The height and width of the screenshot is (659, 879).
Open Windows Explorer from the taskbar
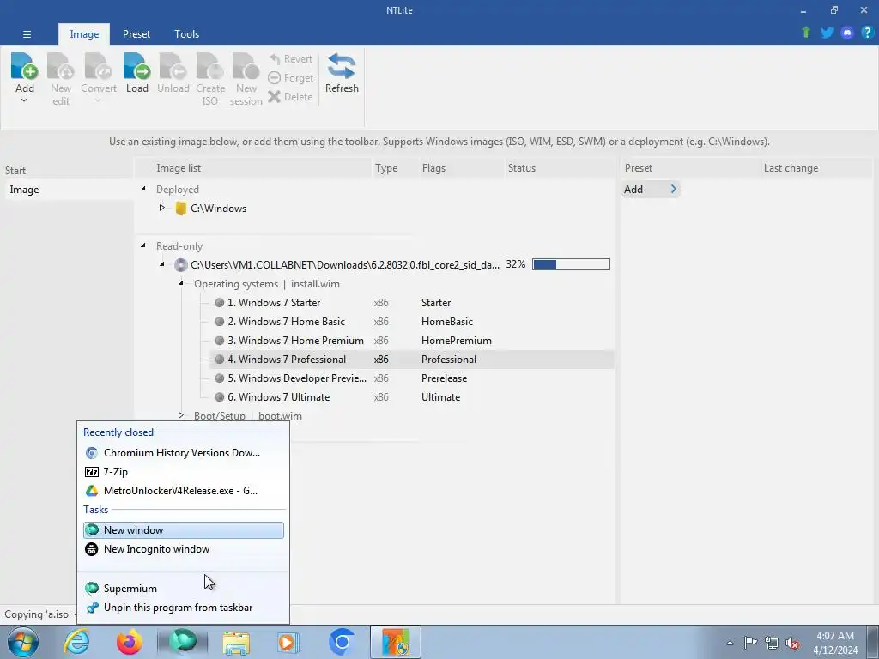click(236, 642)
